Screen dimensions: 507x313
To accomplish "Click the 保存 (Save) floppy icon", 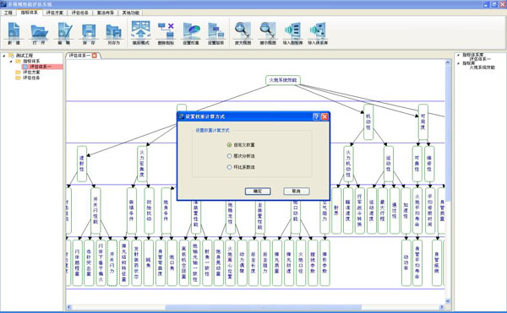I will 89,31.
